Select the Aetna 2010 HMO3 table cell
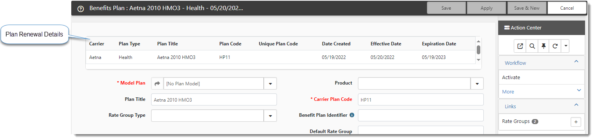 pyautogui.click(x=176, y=57)
